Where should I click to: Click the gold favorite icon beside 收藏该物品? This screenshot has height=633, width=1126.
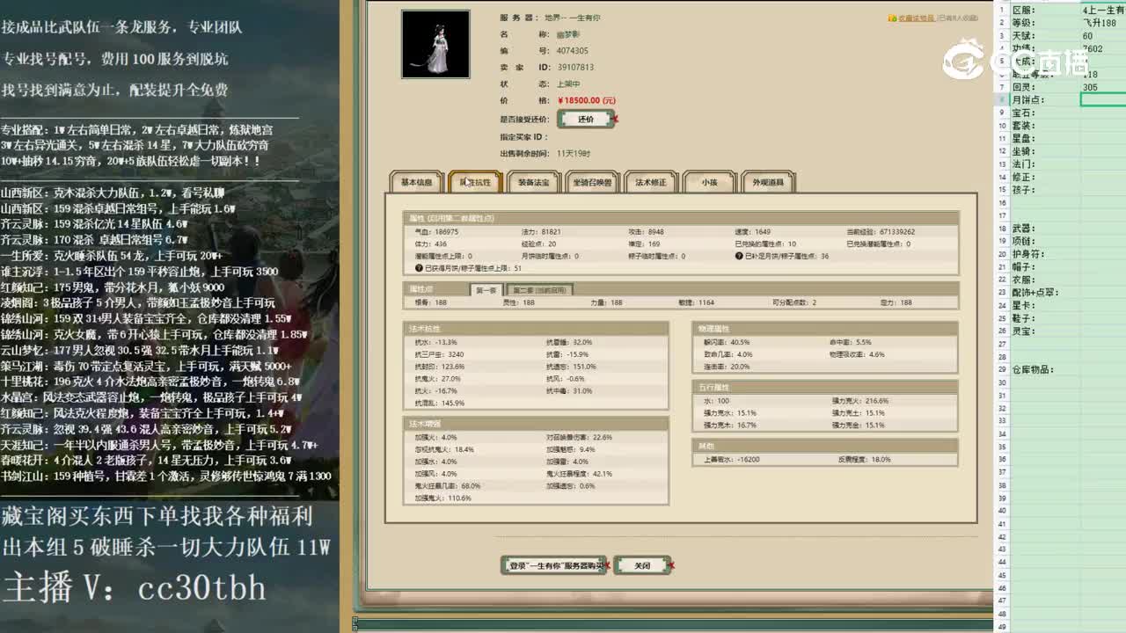892,18
